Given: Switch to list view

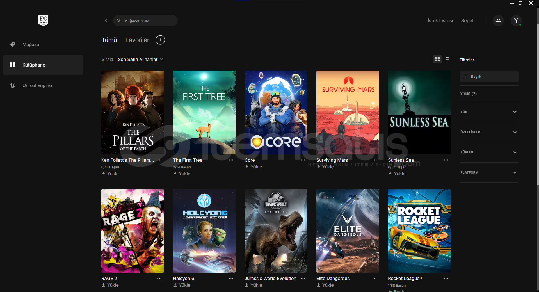Looking at the screenshot, I should pyautogui.click(x=447, y=59).
